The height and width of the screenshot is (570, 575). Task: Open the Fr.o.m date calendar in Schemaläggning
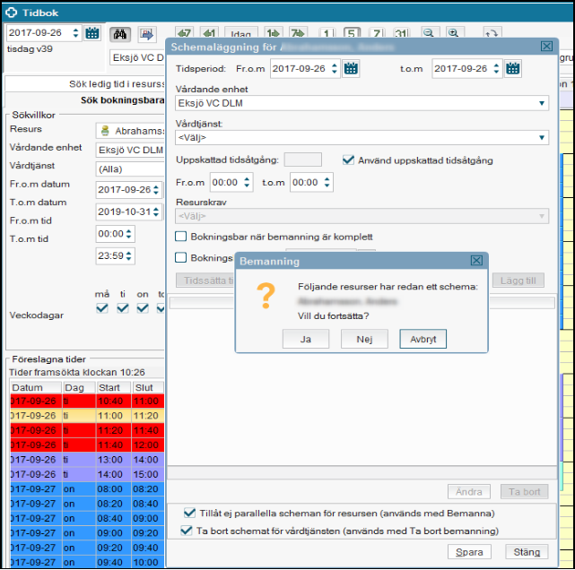[x=352, y=68]
